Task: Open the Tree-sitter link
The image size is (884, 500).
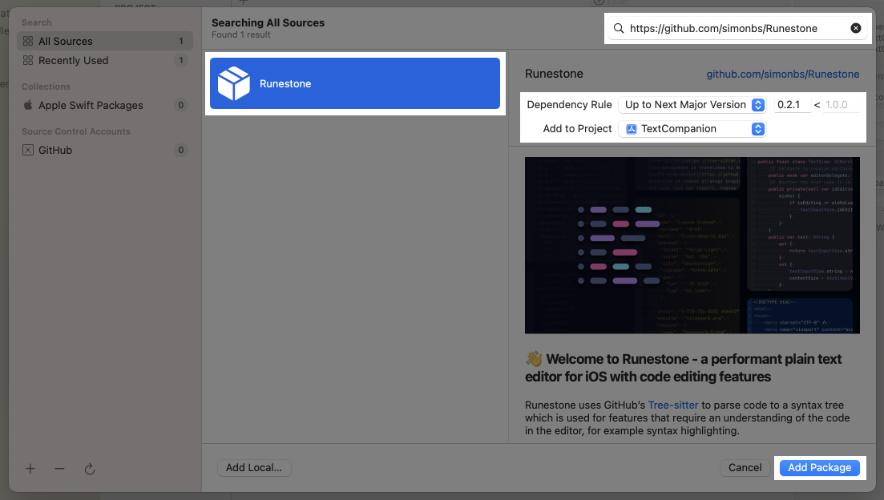Action: click(672, 405)
